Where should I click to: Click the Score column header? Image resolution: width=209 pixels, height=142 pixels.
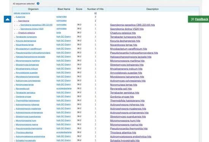(79, 9)
